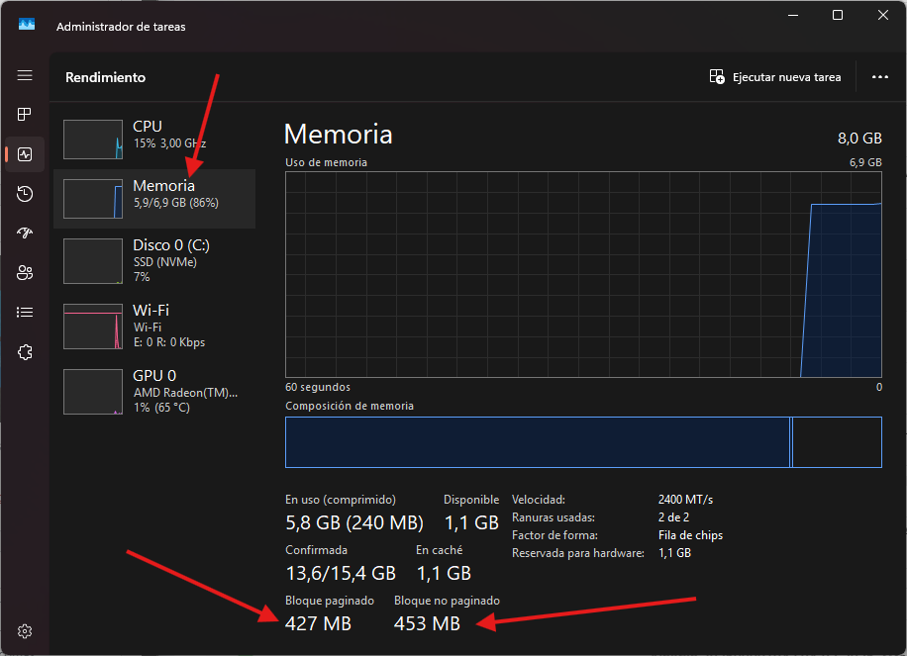
Task: Select the Memoria performance entry
Action: pyautogui.click(x=154, y=198)
